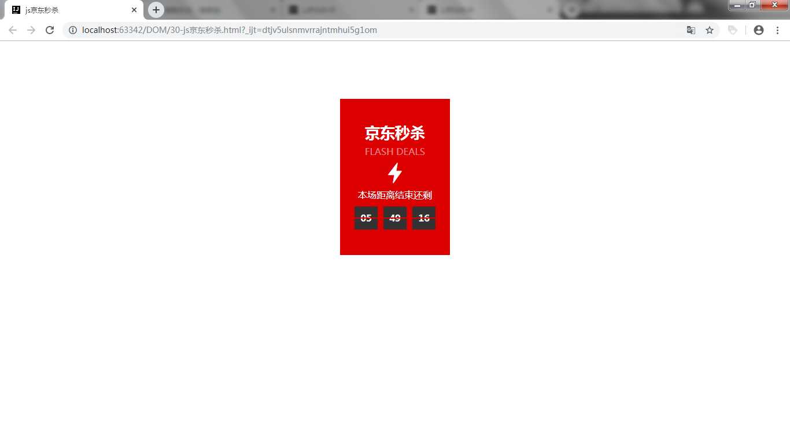Click the 本场距离结束还剩 text
The image size is (790, 421).
[x=395, y=195]
